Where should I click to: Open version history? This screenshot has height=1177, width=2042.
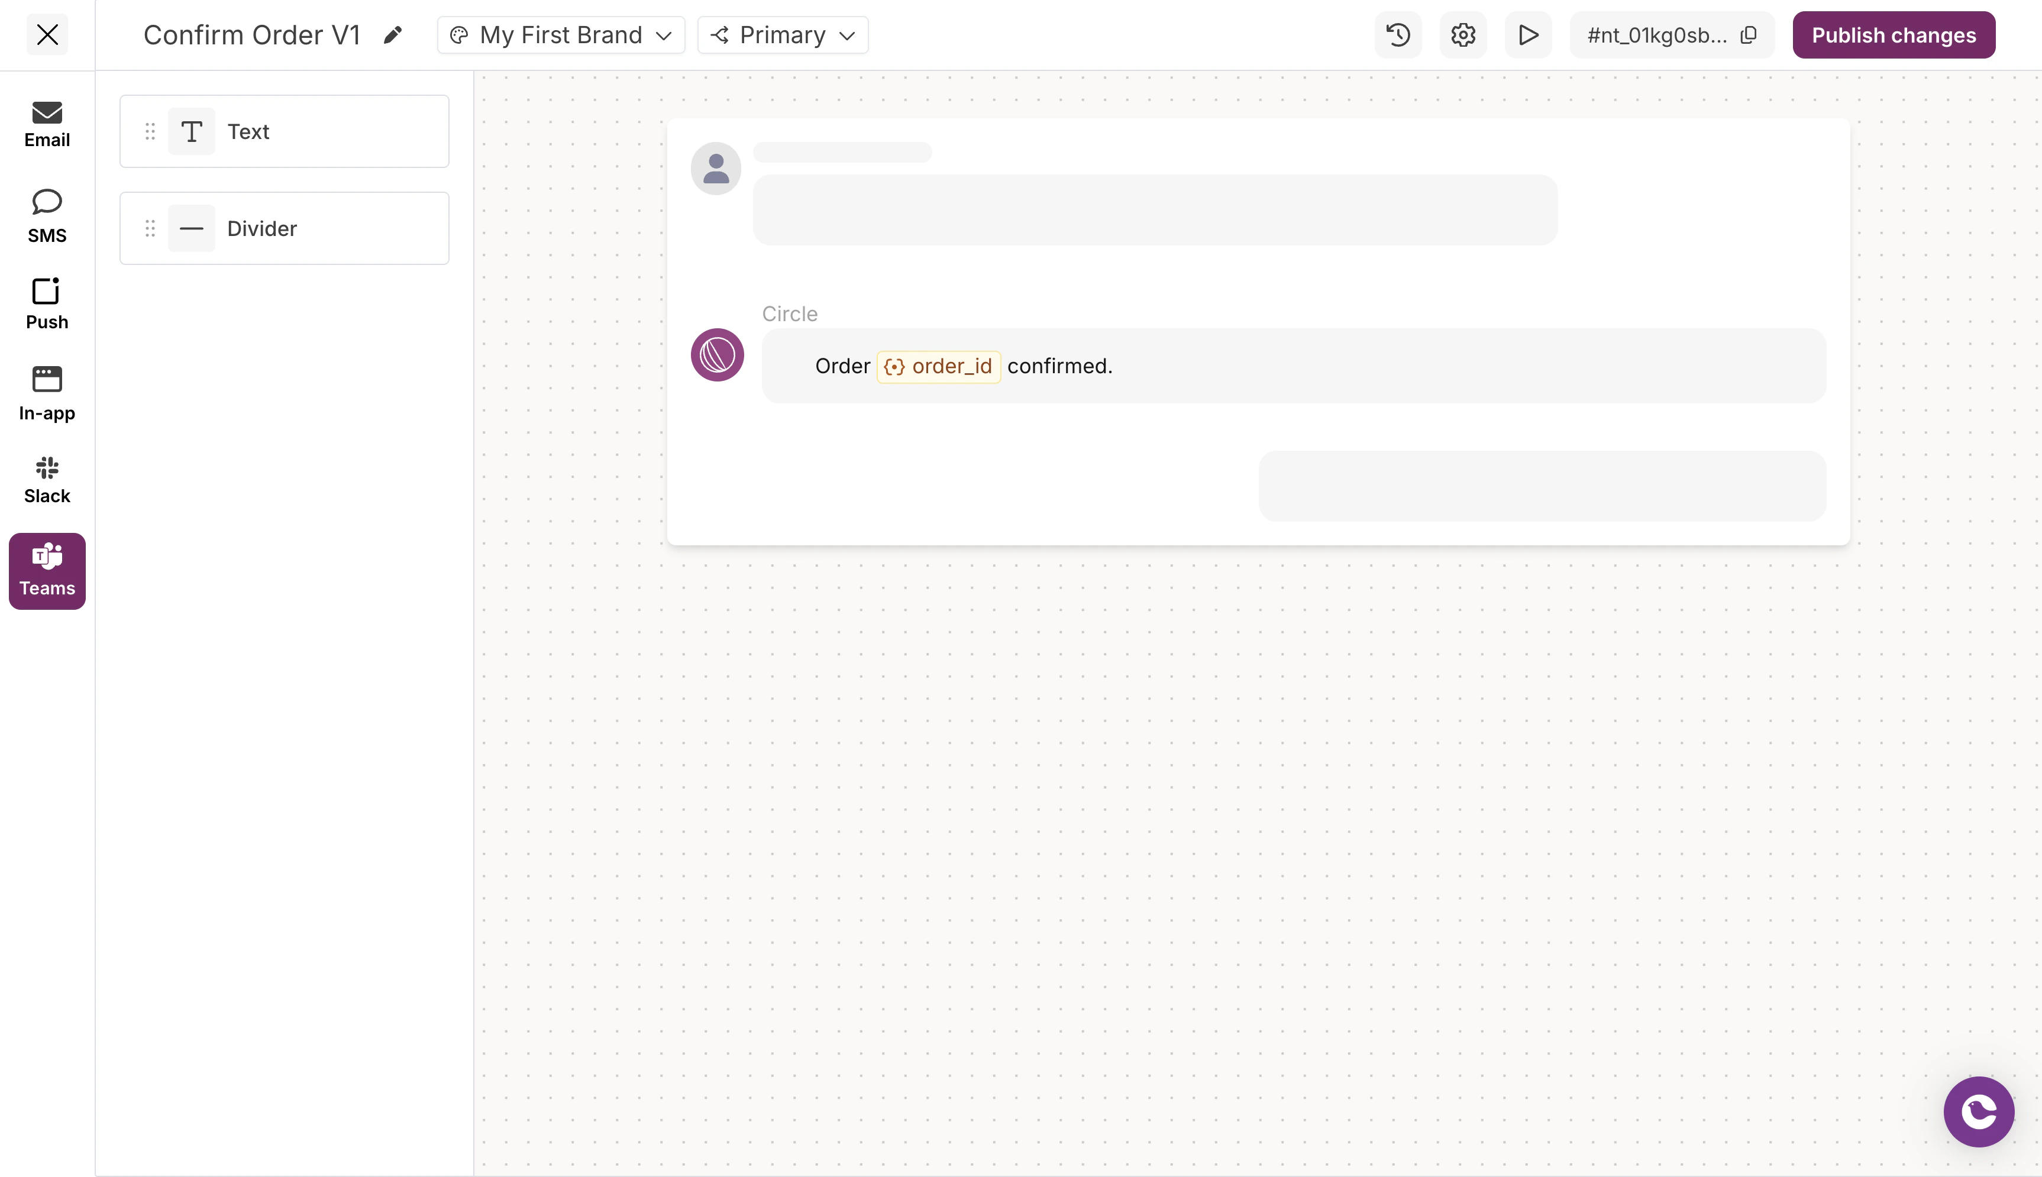(x=1397, y=35)
